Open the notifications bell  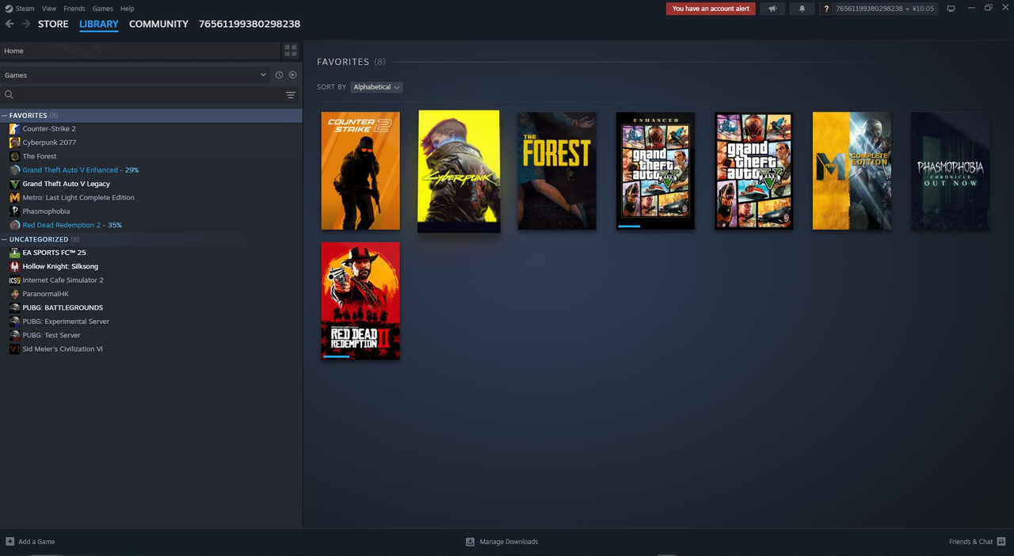click(x=802, y=9)
